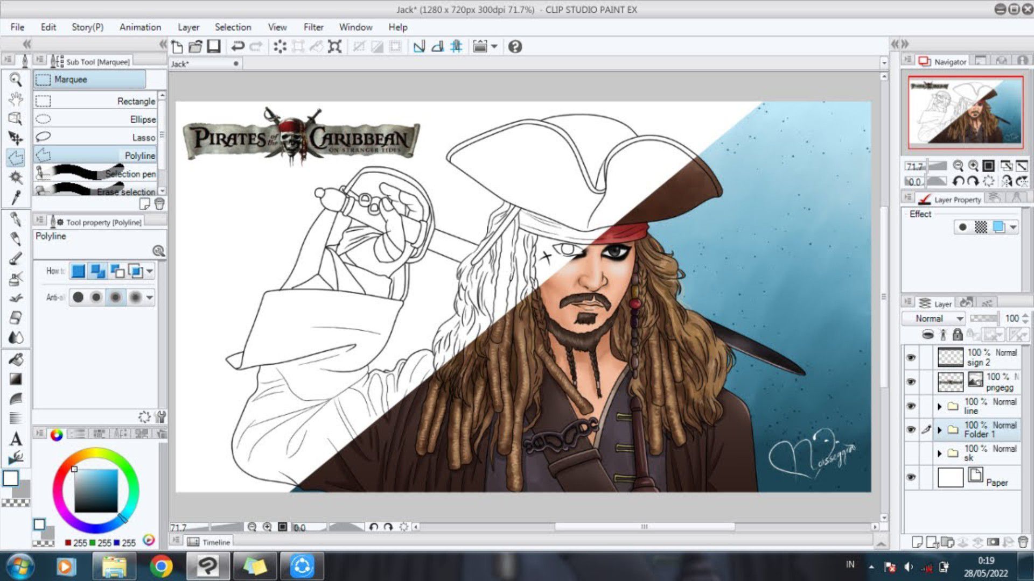Screen dimensions: 1034x581
Task: Select the Text tool
Action: tap(16, 438)
